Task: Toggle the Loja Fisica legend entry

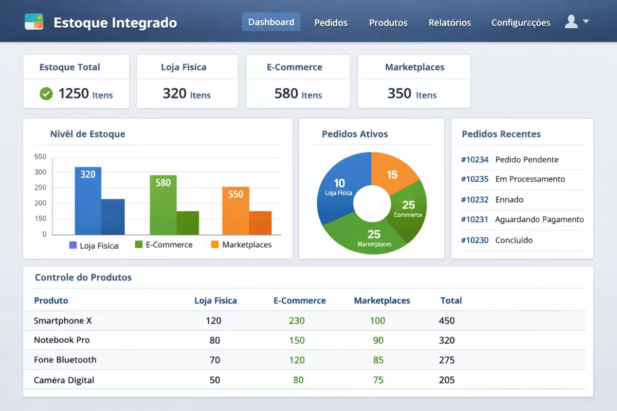Action: 94,245
